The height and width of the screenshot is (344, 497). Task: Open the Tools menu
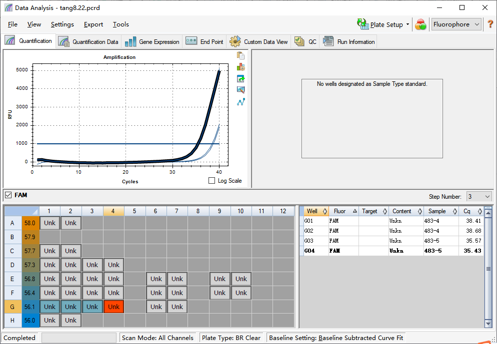point(121,24)
